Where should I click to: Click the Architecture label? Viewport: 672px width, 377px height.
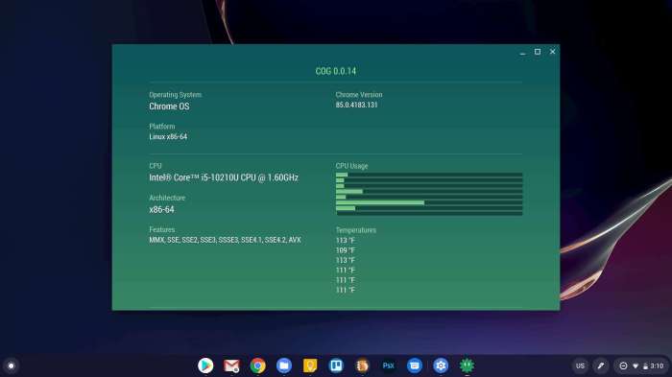167,198
